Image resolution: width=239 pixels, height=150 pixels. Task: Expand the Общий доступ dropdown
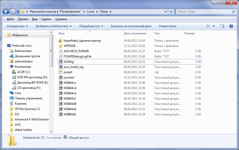[91, 26]
